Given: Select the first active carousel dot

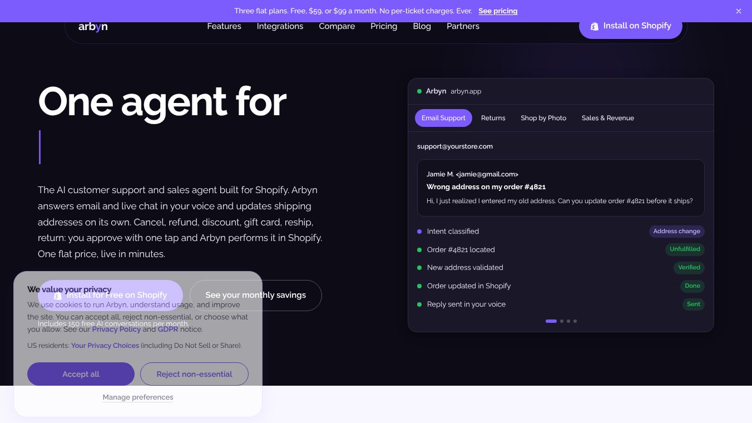Looking at the screenshot, I should click(551, 321).
